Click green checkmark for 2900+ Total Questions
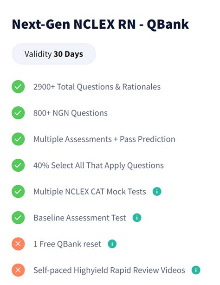 [x=18, y=87]
